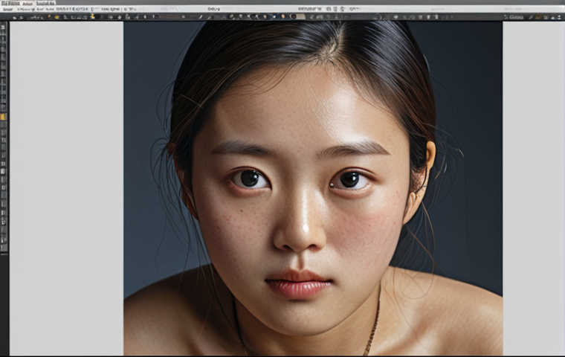Open the first menu in the menu bar
The image size is (565, 357).
point(10,3)
